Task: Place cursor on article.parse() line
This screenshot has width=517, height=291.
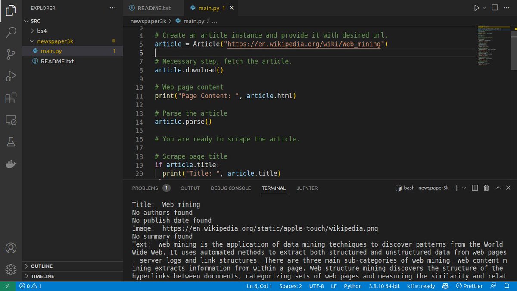Action: (x=184, y=122)
